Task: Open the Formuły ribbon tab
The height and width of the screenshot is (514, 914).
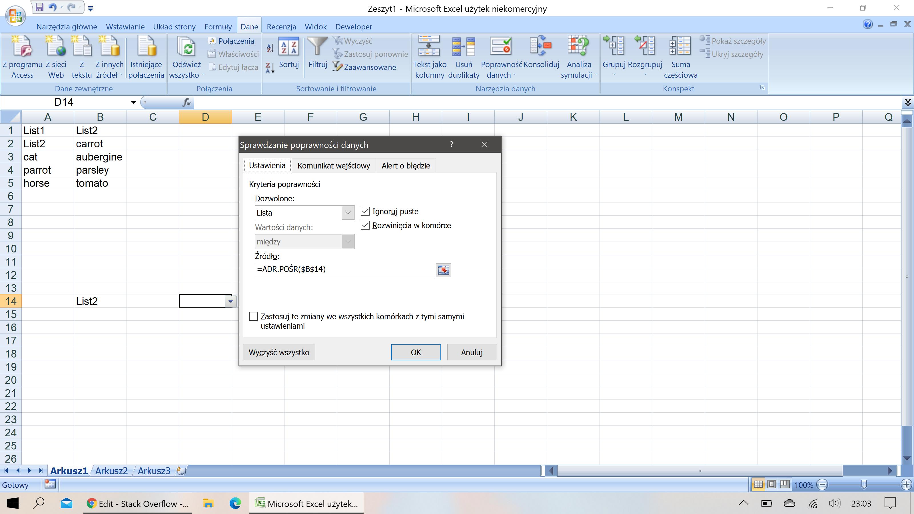Action: coord(218,27)
